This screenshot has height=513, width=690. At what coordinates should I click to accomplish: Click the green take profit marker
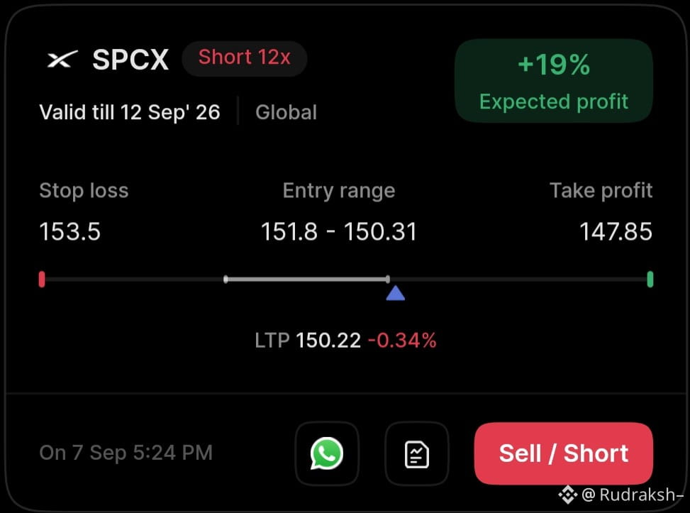point(650,279)
